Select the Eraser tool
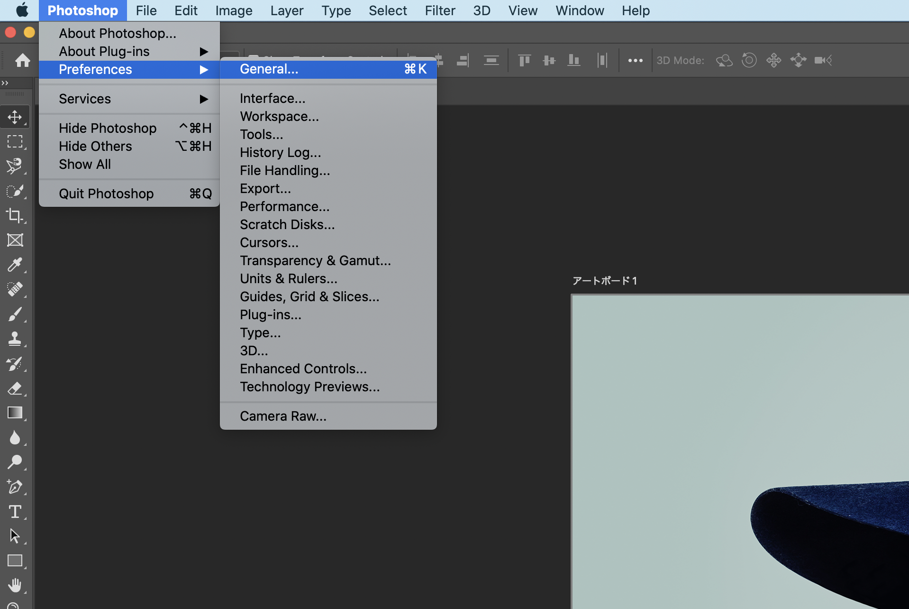 point(15,388)
